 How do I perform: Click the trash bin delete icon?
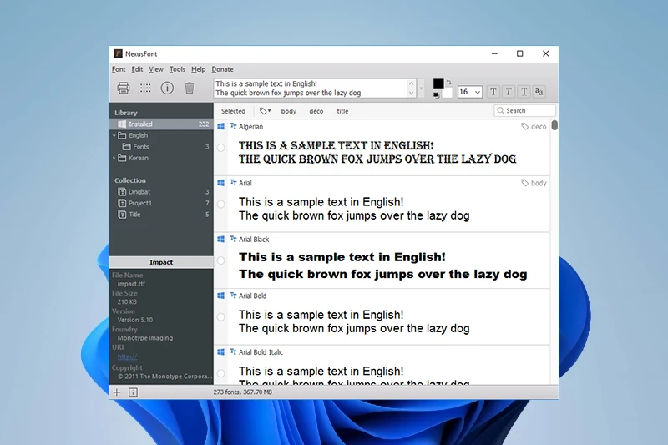(190, 88)
